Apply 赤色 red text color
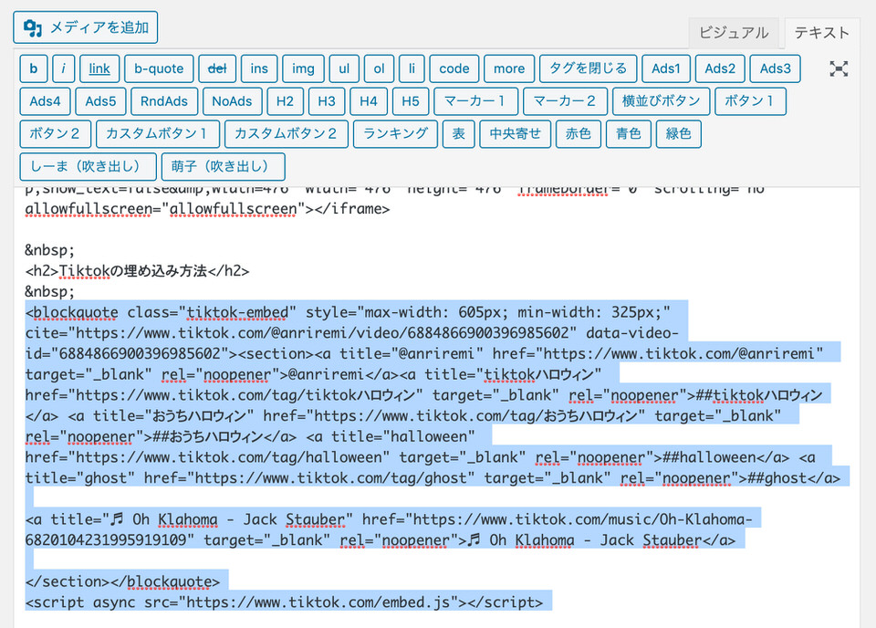 coord(579,133)
